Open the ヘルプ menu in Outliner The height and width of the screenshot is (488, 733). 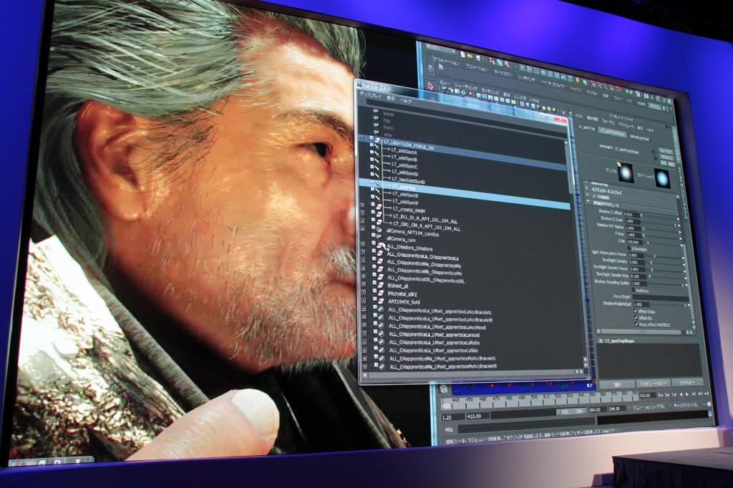405,100
